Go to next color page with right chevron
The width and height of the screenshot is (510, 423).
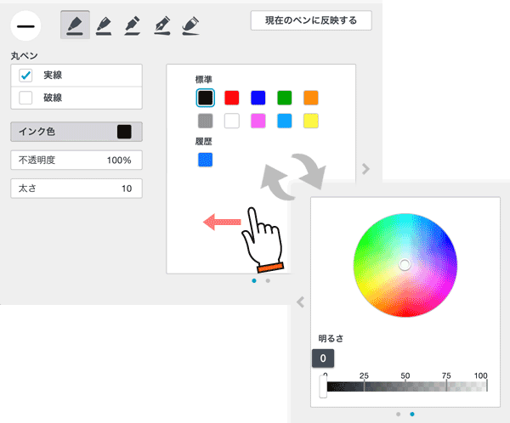pos(365,169)
